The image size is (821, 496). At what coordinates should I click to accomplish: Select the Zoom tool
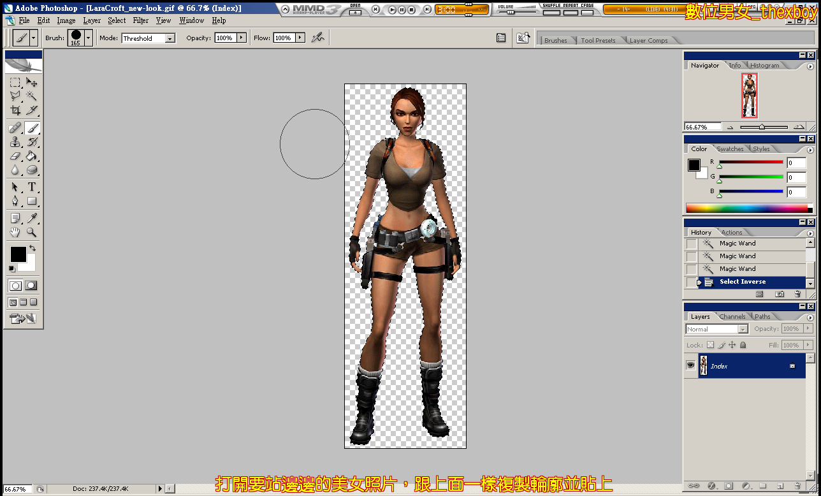tap(32, 233)
